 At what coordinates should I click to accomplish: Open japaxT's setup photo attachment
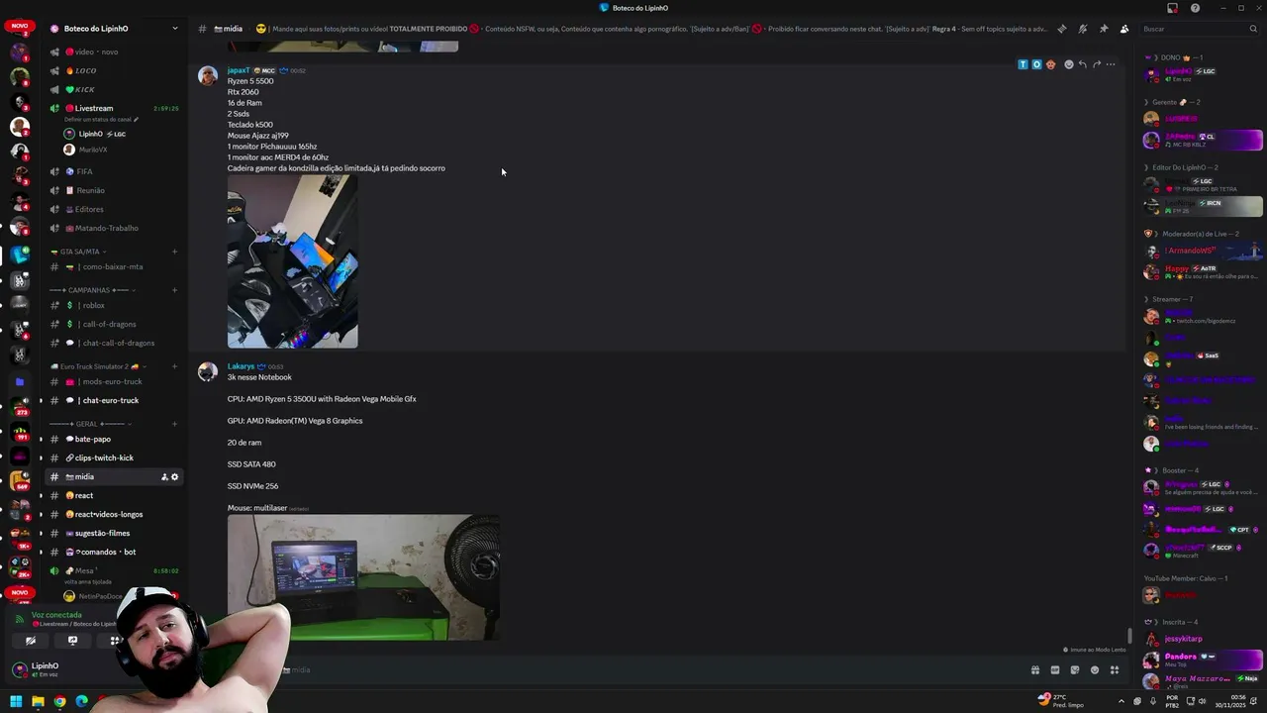292,261
